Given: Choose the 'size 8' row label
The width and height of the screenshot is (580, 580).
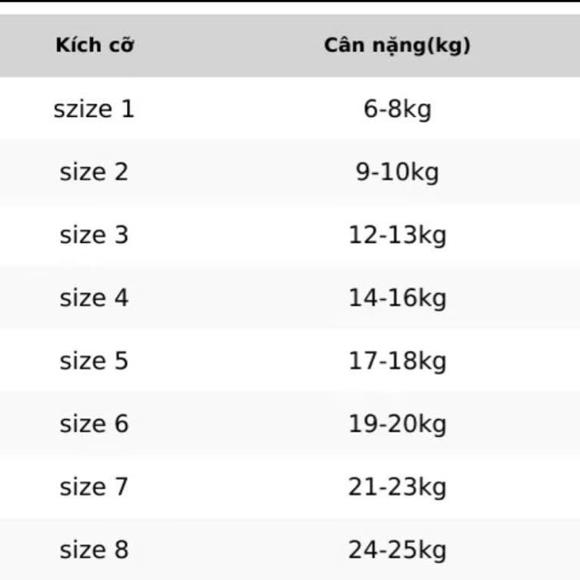Looking at the screenshot, I should [94, 551].
